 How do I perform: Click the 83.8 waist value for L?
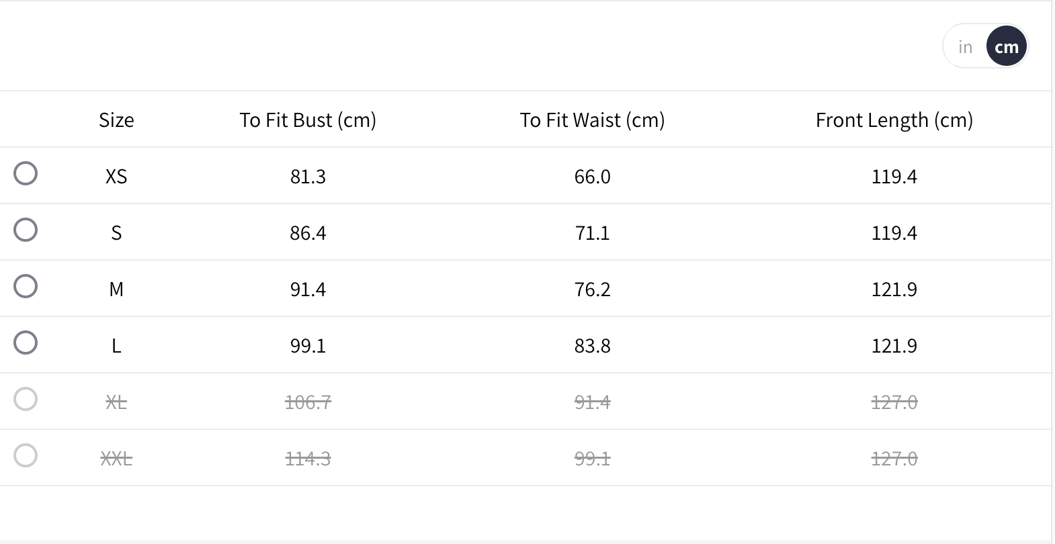click(592, 346)
